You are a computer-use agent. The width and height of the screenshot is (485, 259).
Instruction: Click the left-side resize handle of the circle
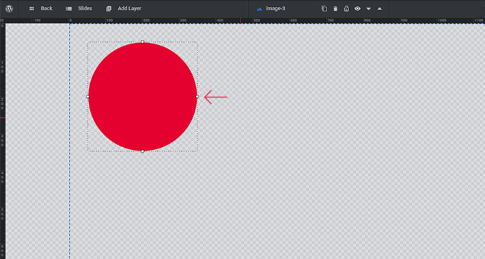point(87,97)
